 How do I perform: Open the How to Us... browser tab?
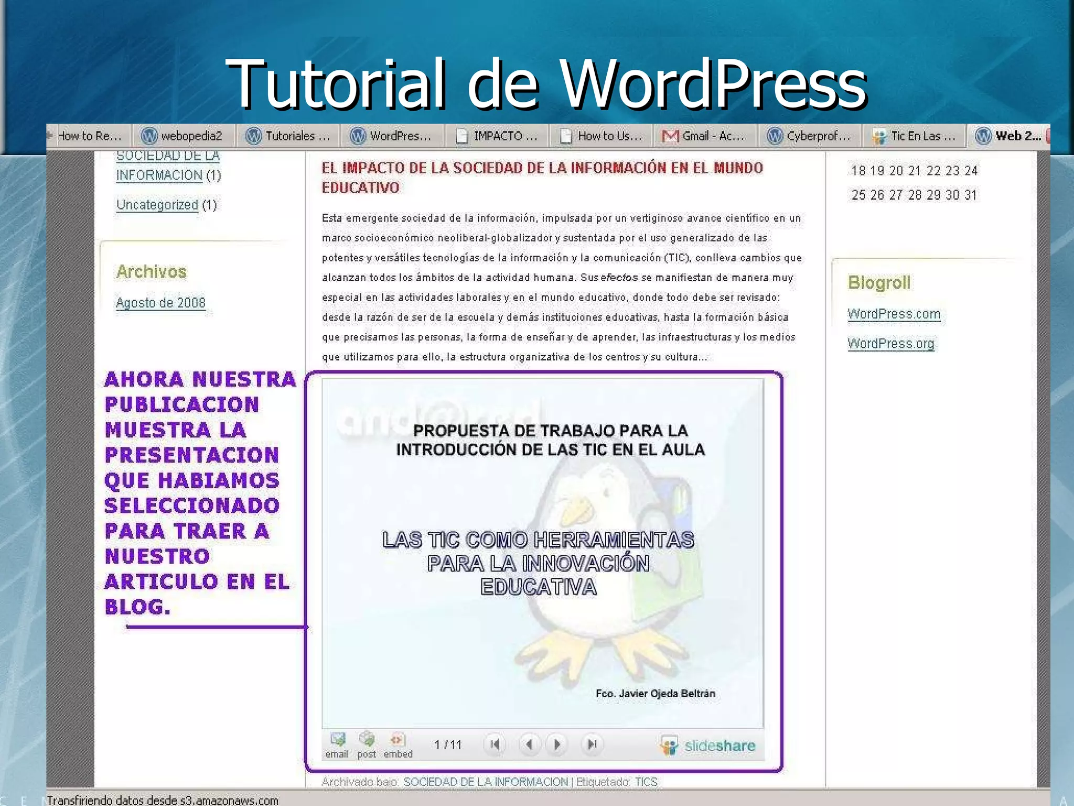tap(600, 136)
